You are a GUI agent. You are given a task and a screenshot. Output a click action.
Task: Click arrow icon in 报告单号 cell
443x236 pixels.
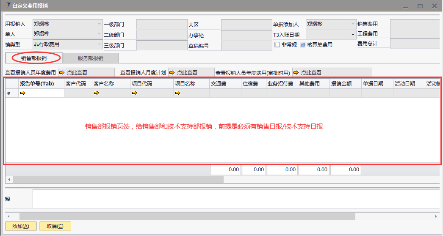click(x=22, y=93)
